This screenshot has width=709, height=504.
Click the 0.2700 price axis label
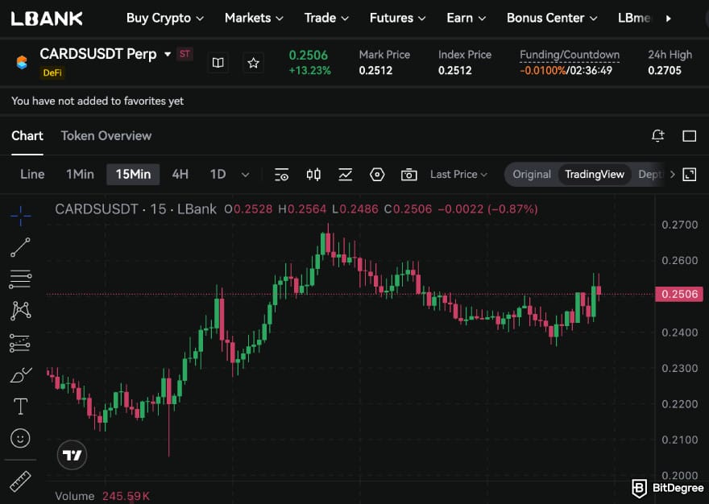point(680,225)
